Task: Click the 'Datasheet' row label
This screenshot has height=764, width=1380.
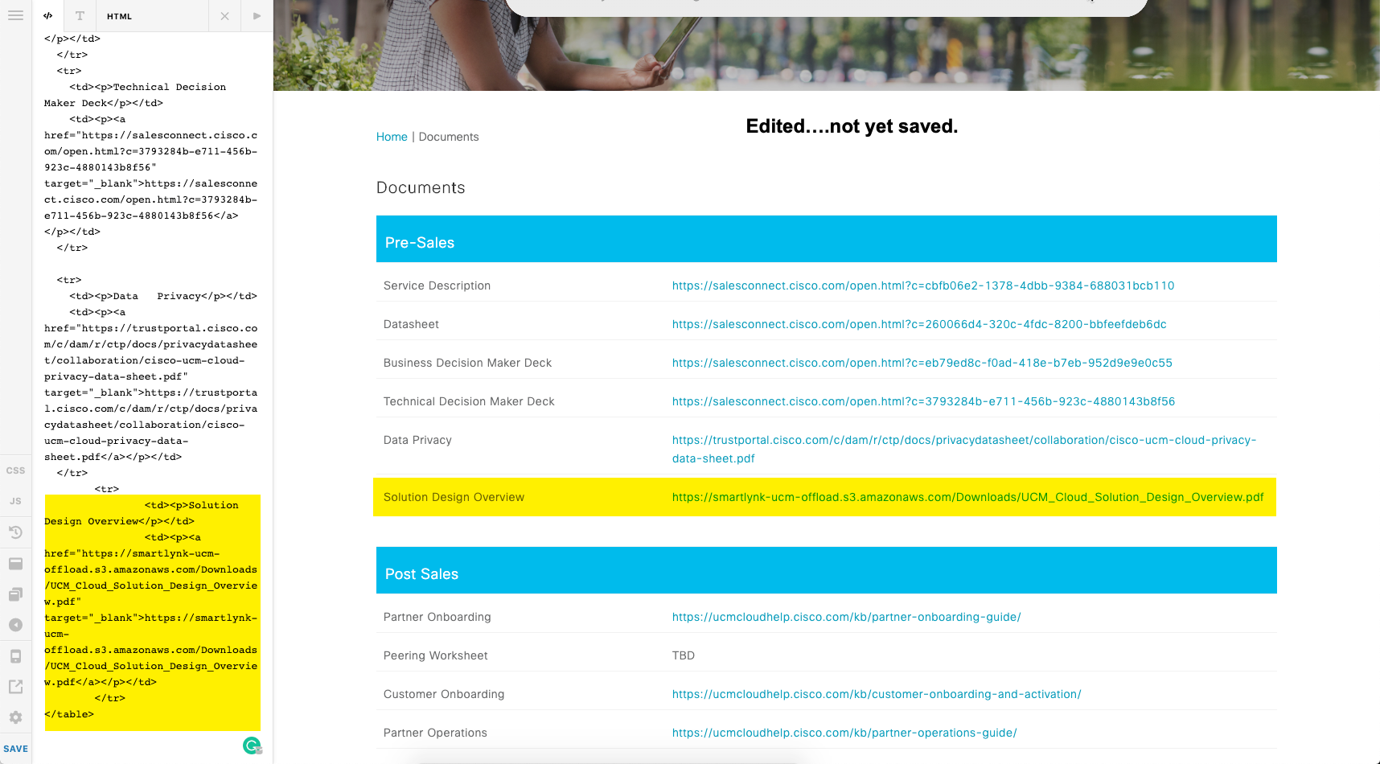Action: pos(411,324)
